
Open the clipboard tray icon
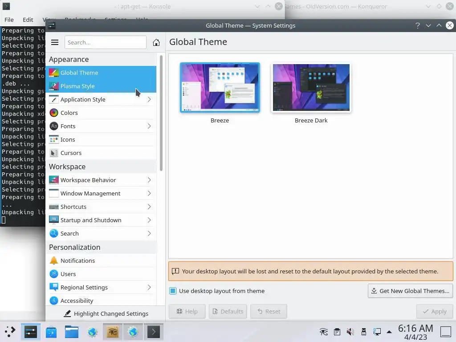point(337,331)
